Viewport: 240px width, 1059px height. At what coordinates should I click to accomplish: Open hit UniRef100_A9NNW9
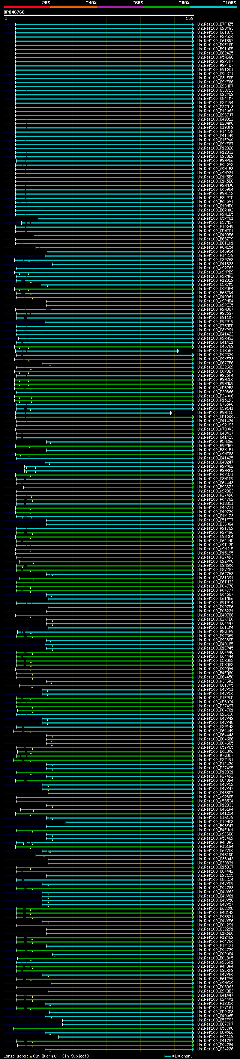215,384
